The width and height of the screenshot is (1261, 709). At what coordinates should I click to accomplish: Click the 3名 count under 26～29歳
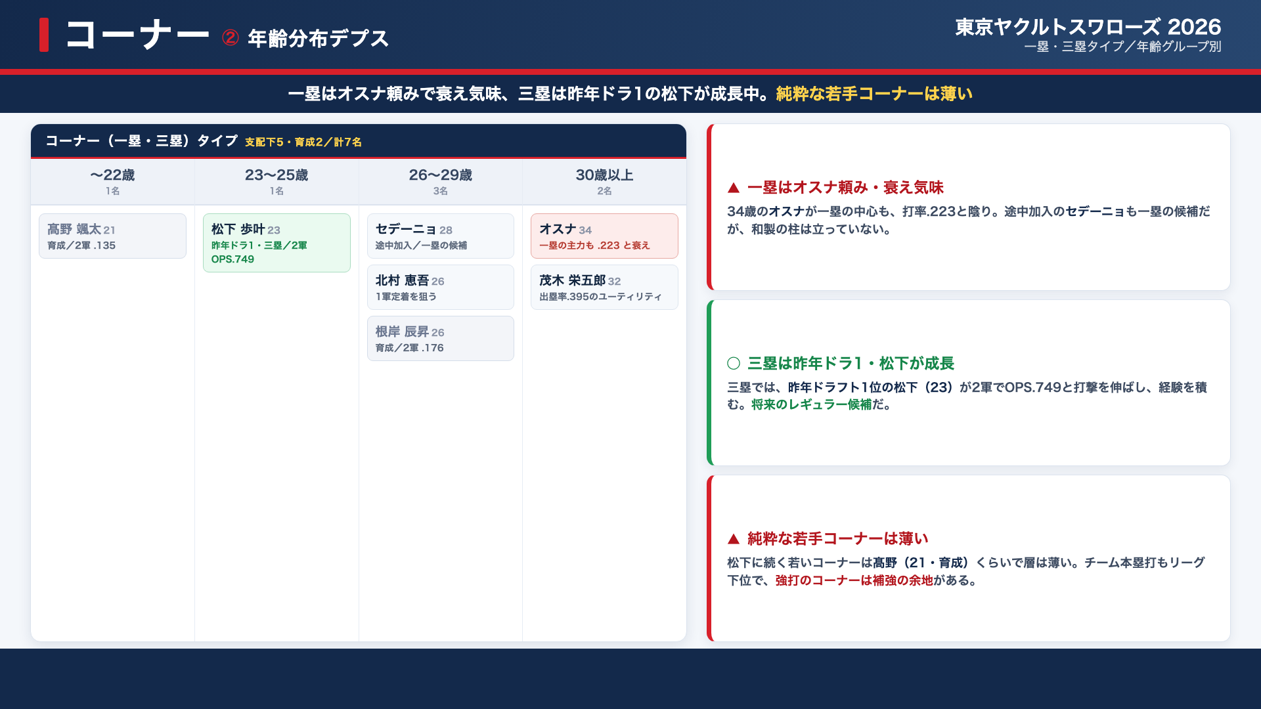click(x=441, y=191)
